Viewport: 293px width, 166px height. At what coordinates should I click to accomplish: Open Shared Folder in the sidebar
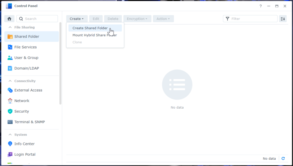tap(26, 36)
